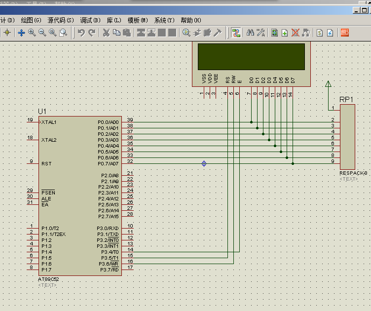Open the packaging tool chip icon
This screenshot has width=371, height=311.
coord(207,33)
